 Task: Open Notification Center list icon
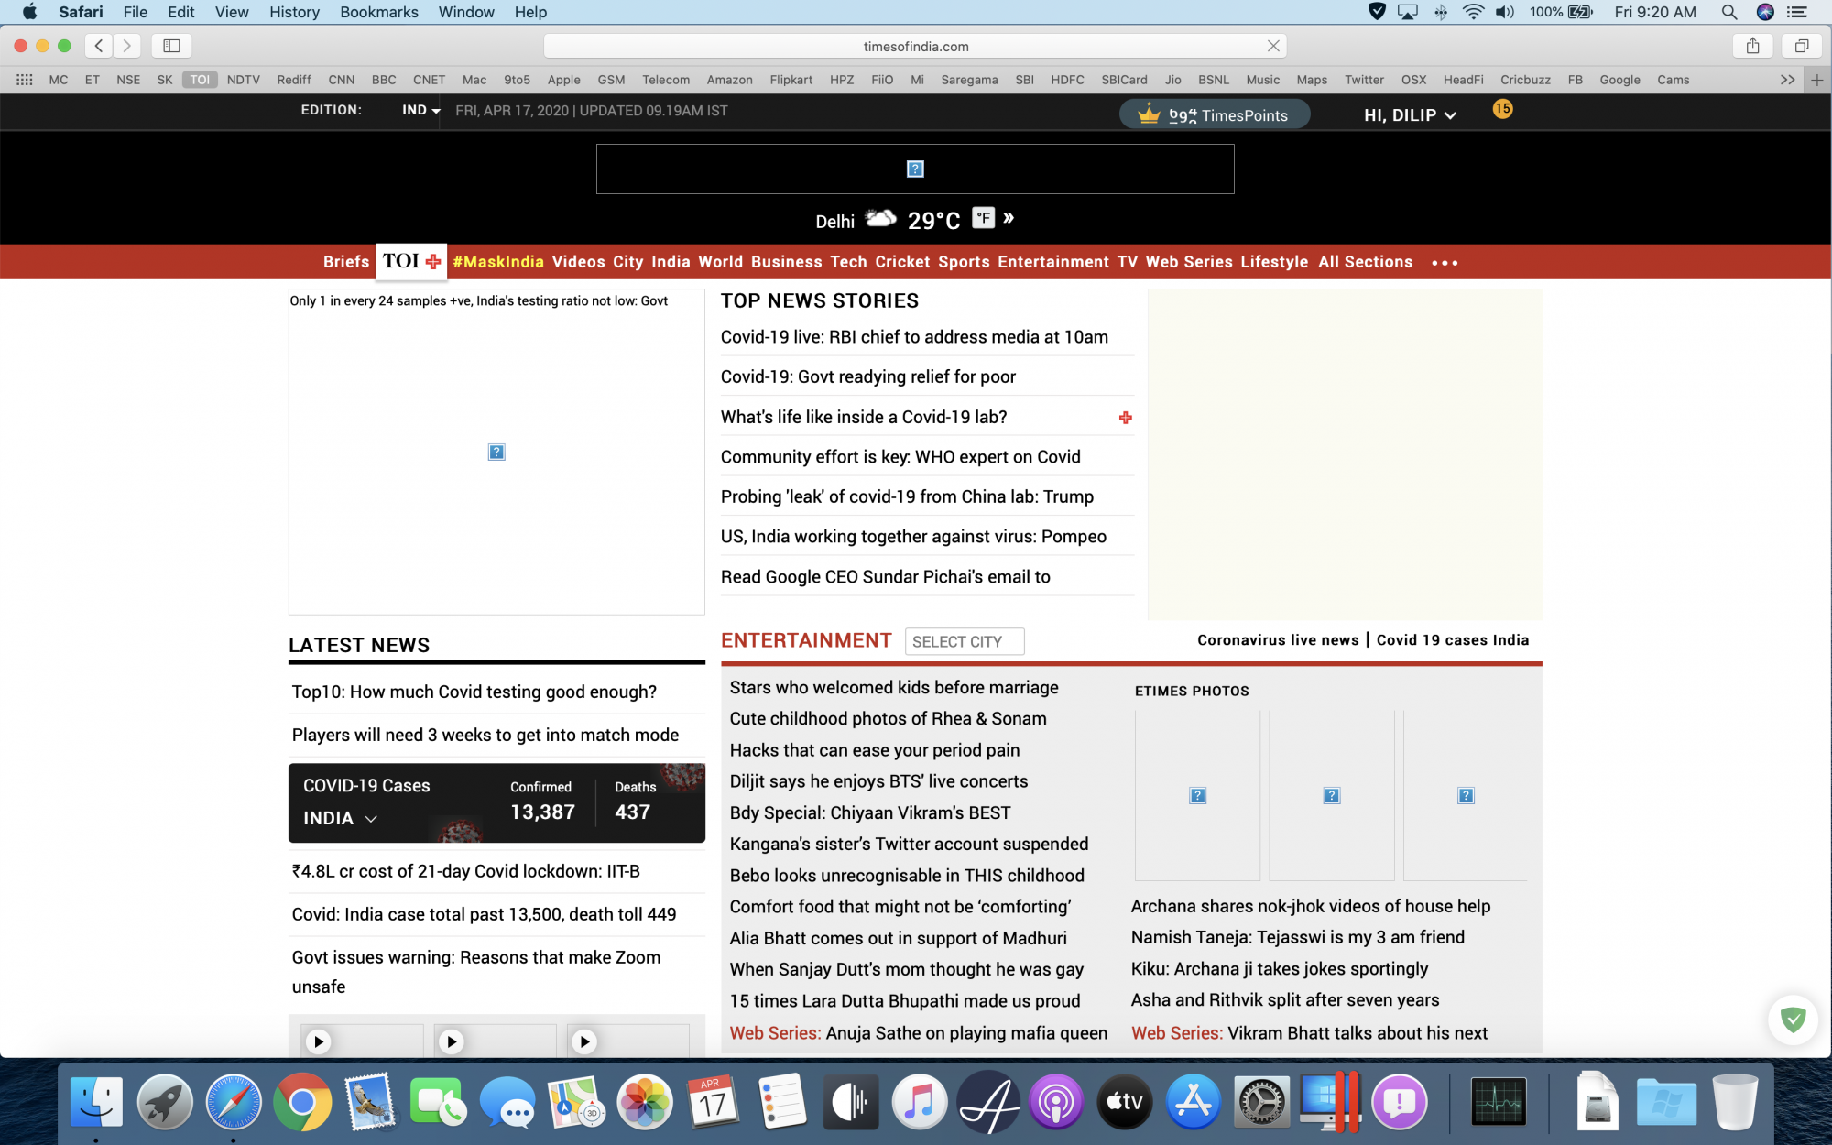click(1796, 12)
